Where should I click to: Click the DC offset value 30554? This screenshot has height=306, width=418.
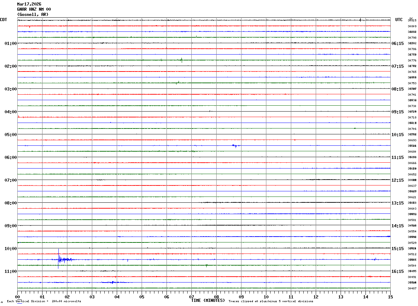point(412,231)
